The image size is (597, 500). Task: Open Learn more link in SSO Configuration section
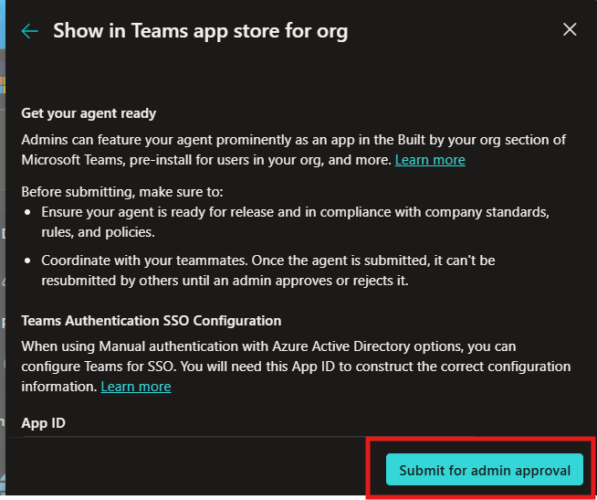point(136,387)
